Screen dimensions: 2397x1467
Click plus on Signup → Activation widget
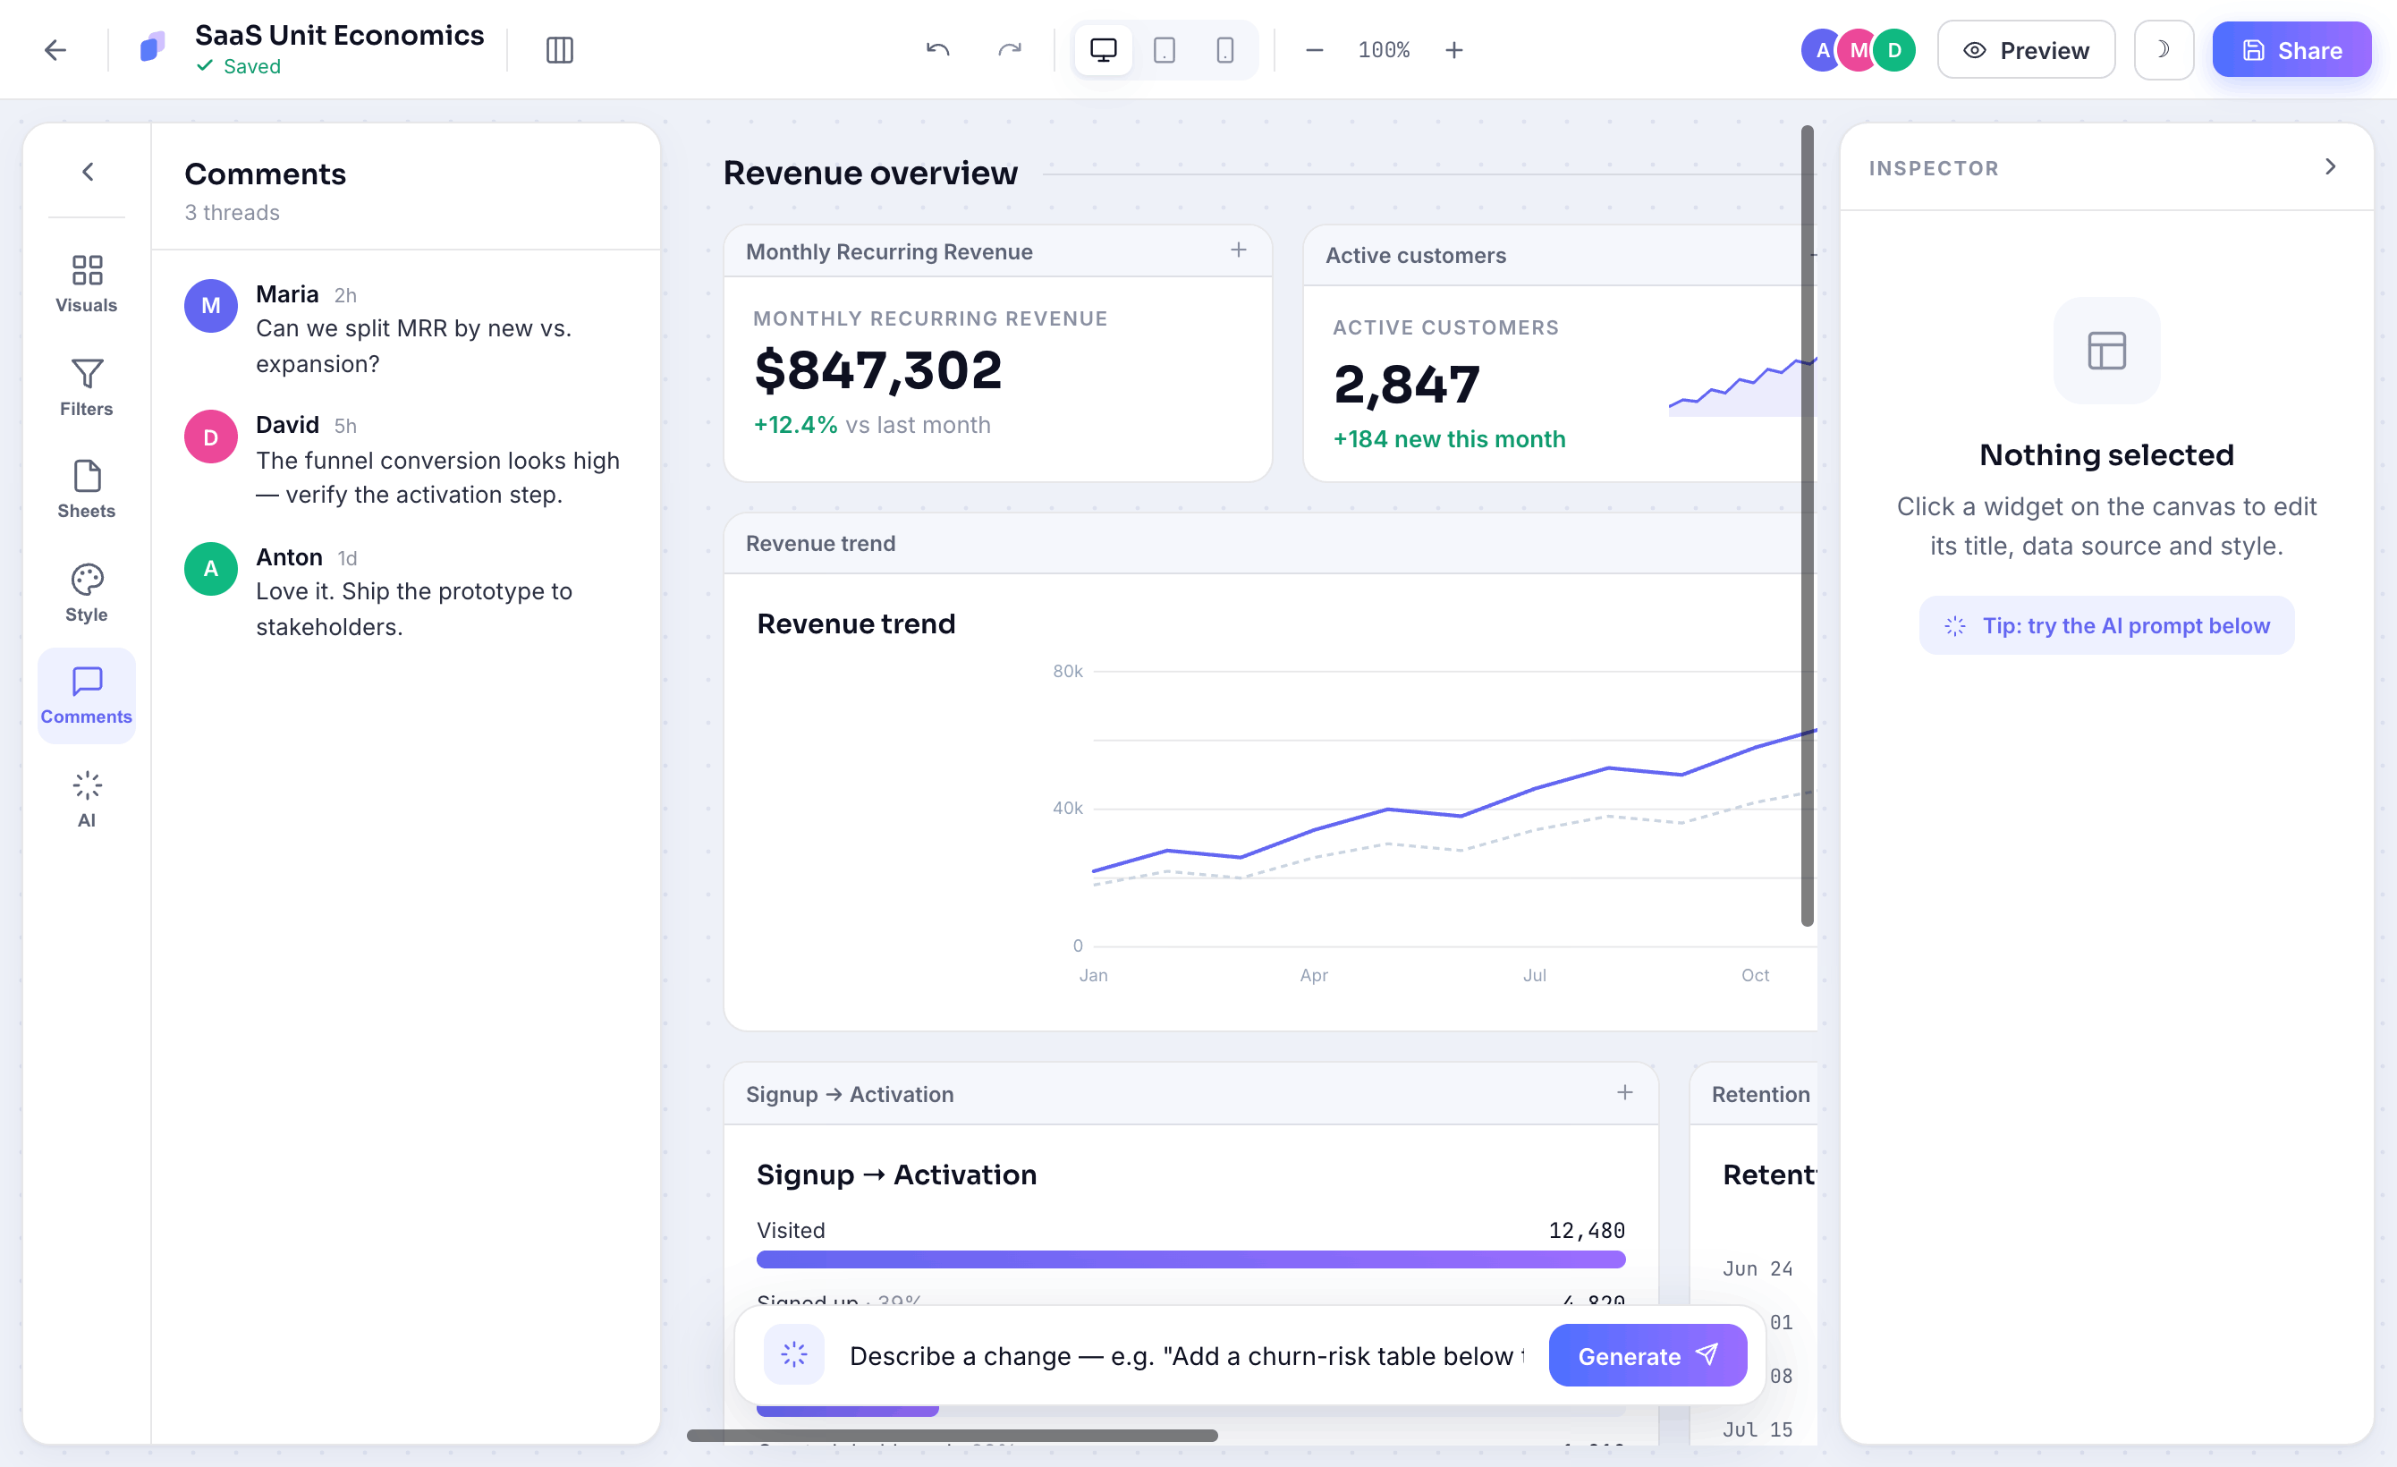[1624, 1092]
